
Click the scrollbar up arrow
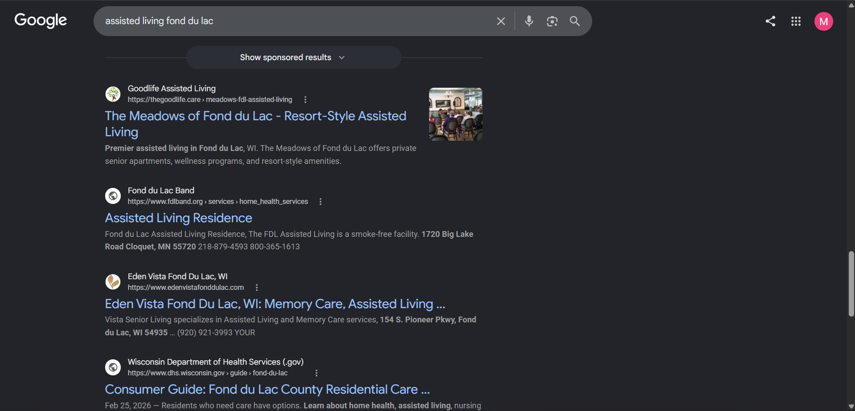(x=851, y=5)
